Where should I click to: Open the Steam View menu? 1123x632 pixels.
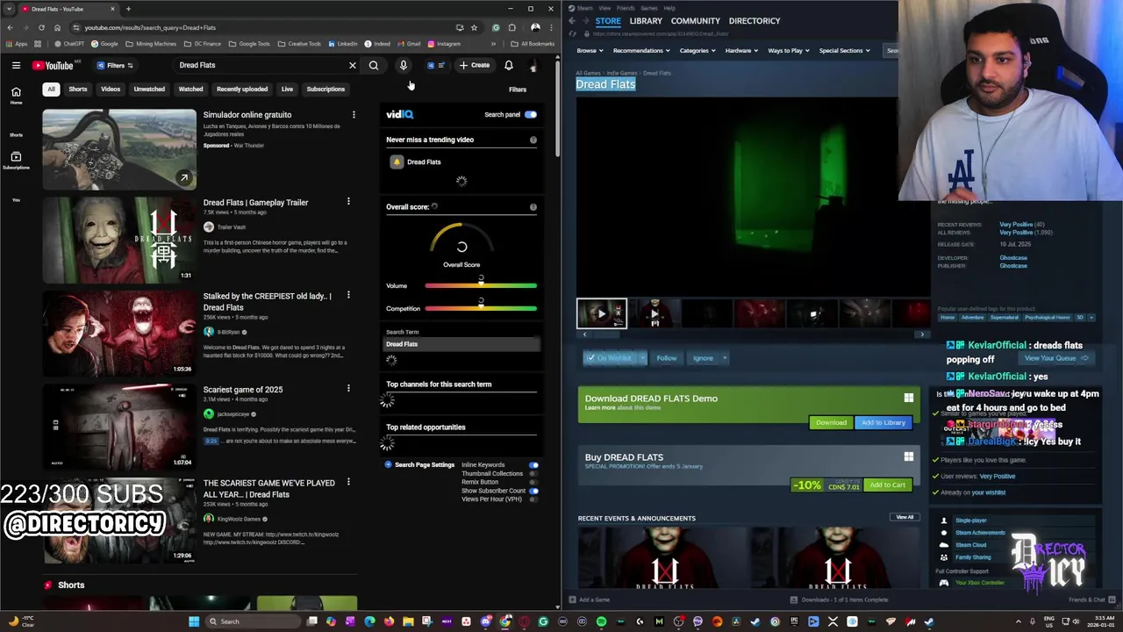[x=604, y=8]
